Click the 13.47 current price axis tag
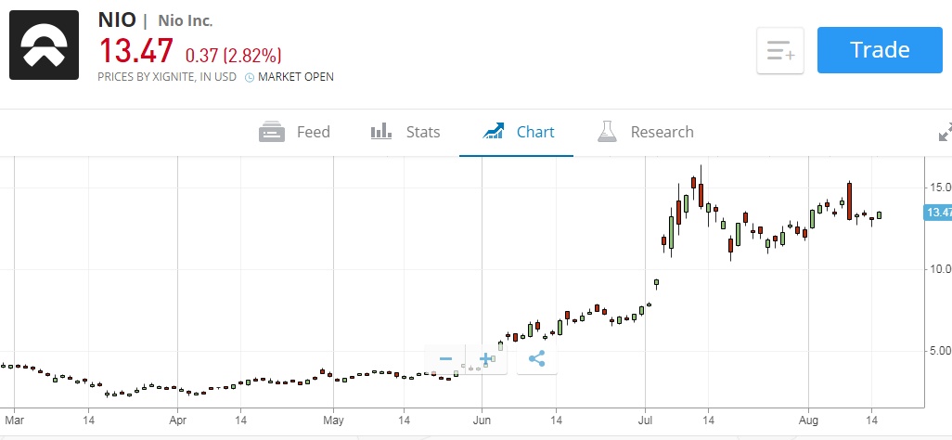Image resolution: width=952 pixels, height=440 pixels. [938, 213]
